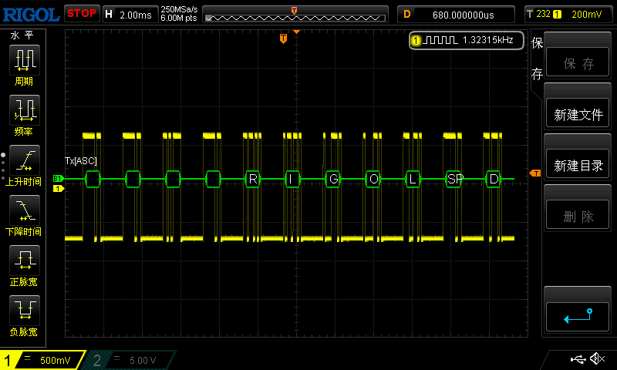Open the delay D 680.000000us field
Viewport: 617px width, 370px height.
point(456,15)
